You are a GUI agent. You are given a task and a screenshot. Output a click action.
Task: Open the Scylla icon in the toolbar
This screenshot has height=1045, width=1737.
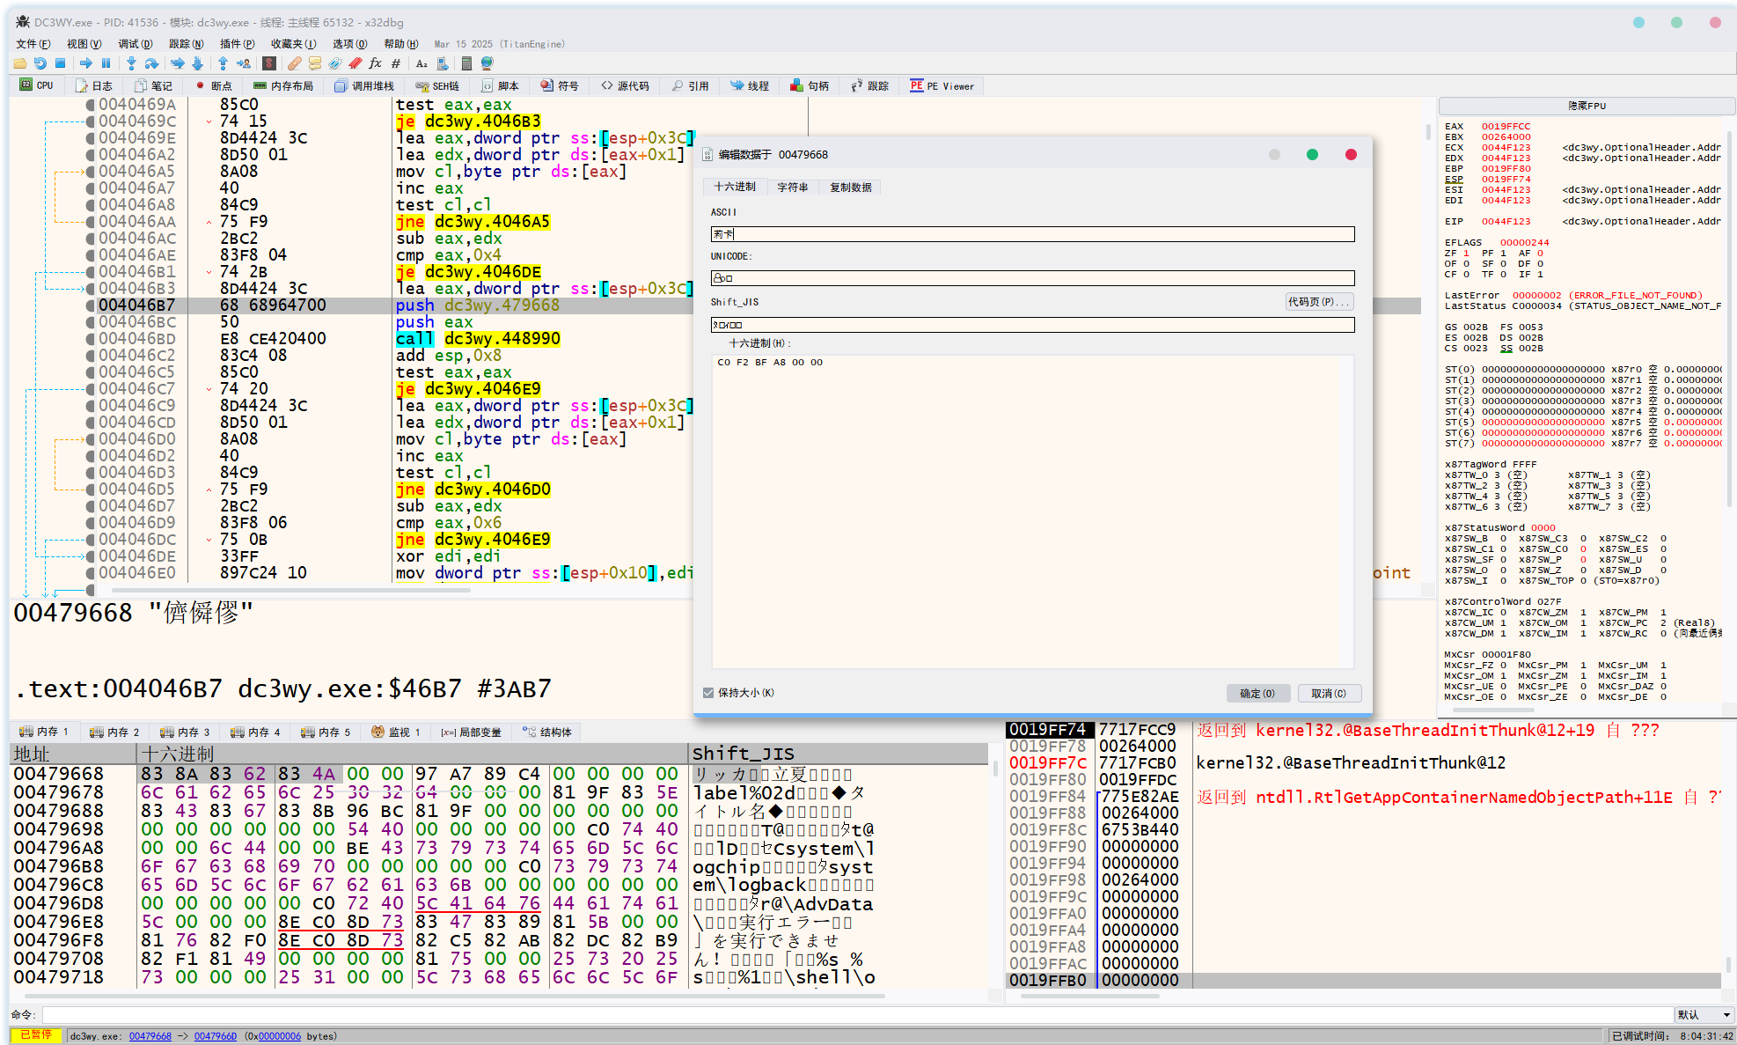click(269, 63)
